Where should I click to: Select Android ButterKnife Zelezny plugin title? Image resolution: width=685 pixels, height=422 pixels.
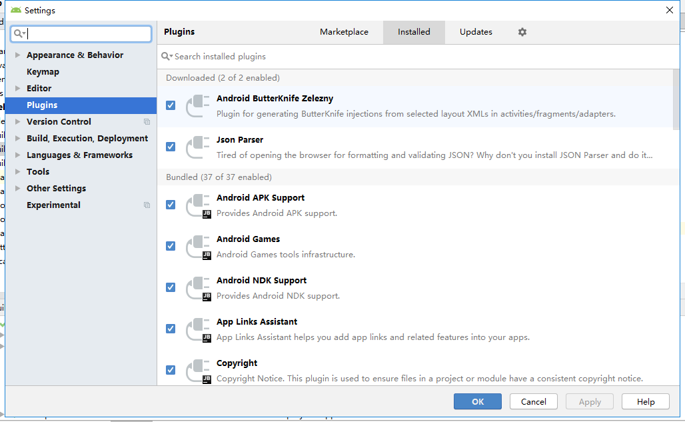[275, 98]
